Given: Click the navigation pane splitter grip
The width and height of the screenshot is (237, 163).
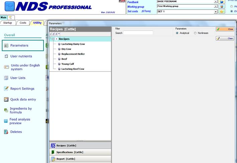Looking at the screenshot, I should pos(80,141).
